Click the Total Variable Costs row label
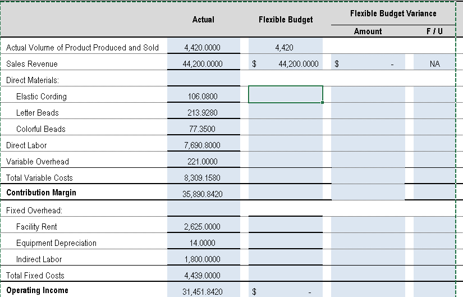Image resolution: width=463 pixels, height=297 pixels. pos(39,177)
